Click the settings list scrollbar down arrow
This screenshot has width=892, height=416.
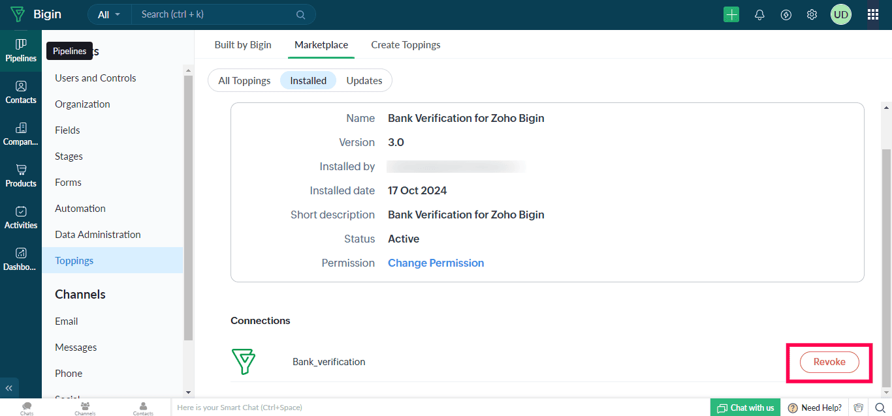189,393
